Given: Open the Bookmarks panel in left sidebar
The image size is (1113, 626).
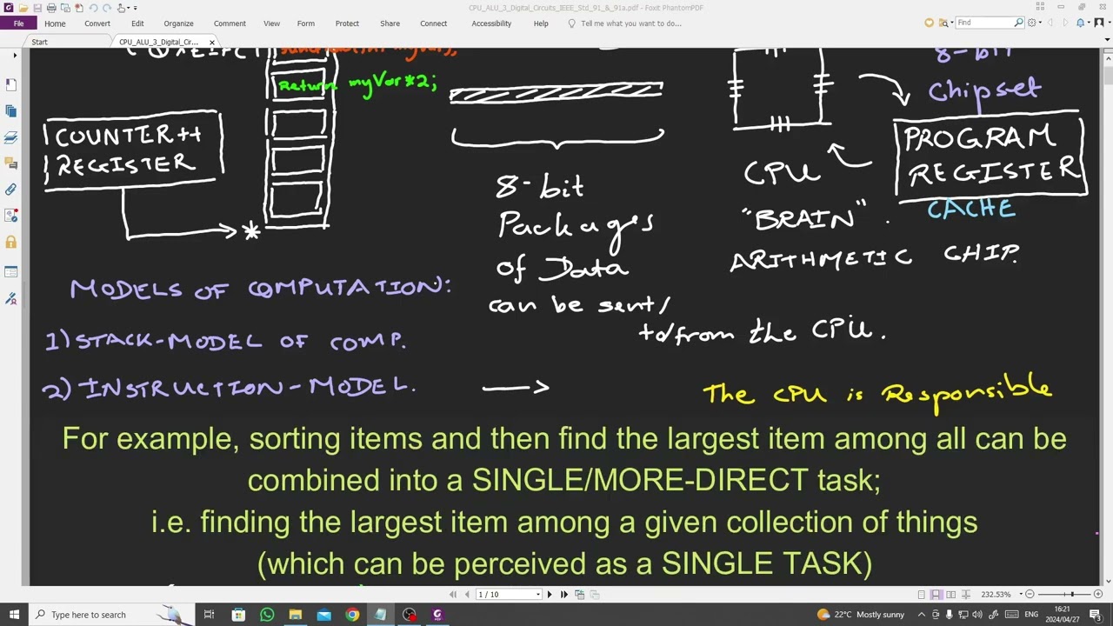Looking at the screenshot, I should click(10, 84).
